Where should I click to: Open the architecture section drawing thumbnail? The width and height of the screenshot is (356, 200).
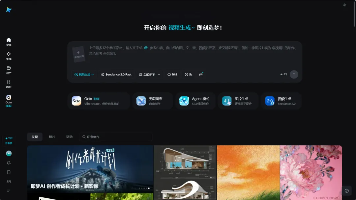click(x=185, y=173)
